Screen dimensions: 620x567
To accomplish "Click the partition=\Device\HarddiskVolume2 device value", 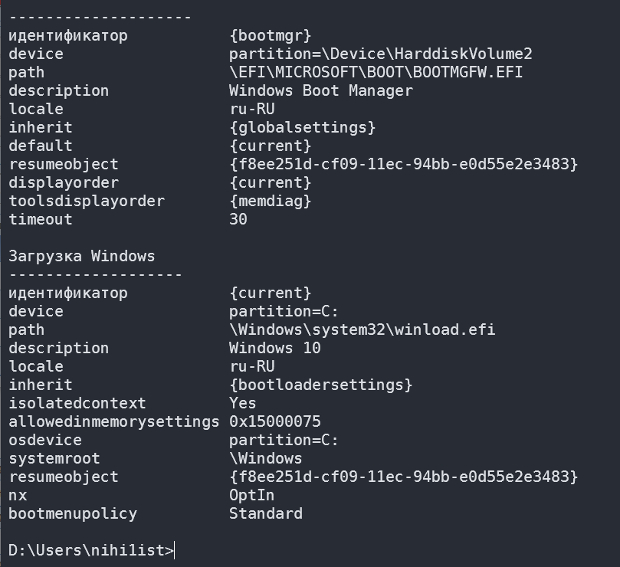I will pos(380,54).
